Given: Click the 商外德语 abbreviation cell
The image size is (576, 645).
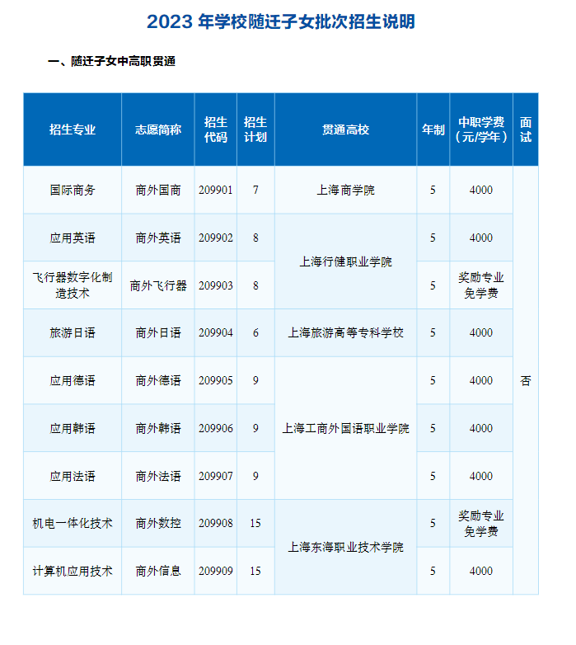Looking at the screenshot, I should (x=158, y=380).
